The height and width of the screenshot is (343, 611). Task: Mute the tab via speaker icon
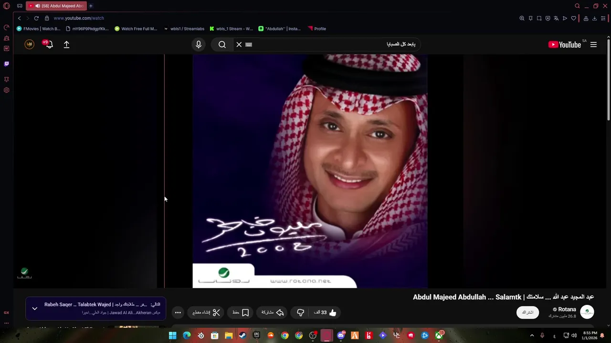[37, 6]
